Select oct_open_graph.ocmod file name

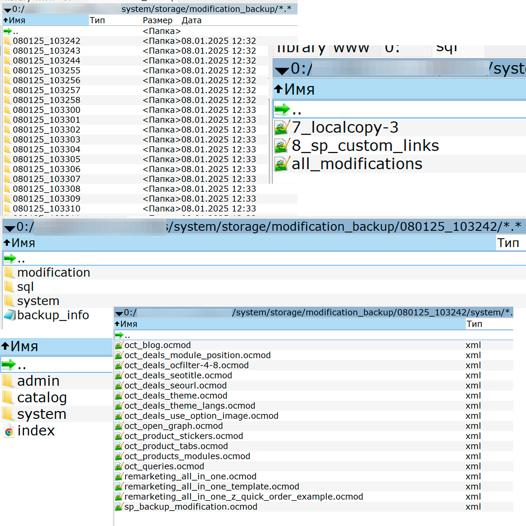(173, 426)
